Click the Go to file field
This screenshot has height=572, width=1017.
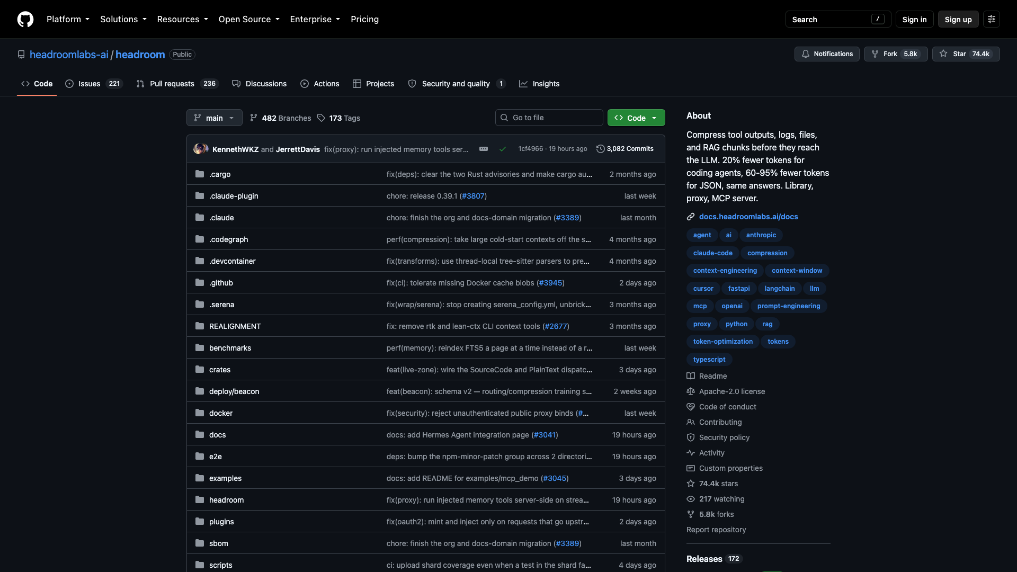(549, 118)
